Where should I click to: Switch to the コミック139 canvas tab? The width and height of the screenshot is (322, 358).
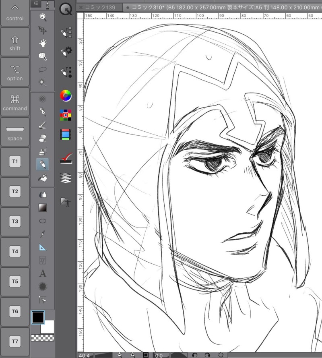tap(100, 7)
